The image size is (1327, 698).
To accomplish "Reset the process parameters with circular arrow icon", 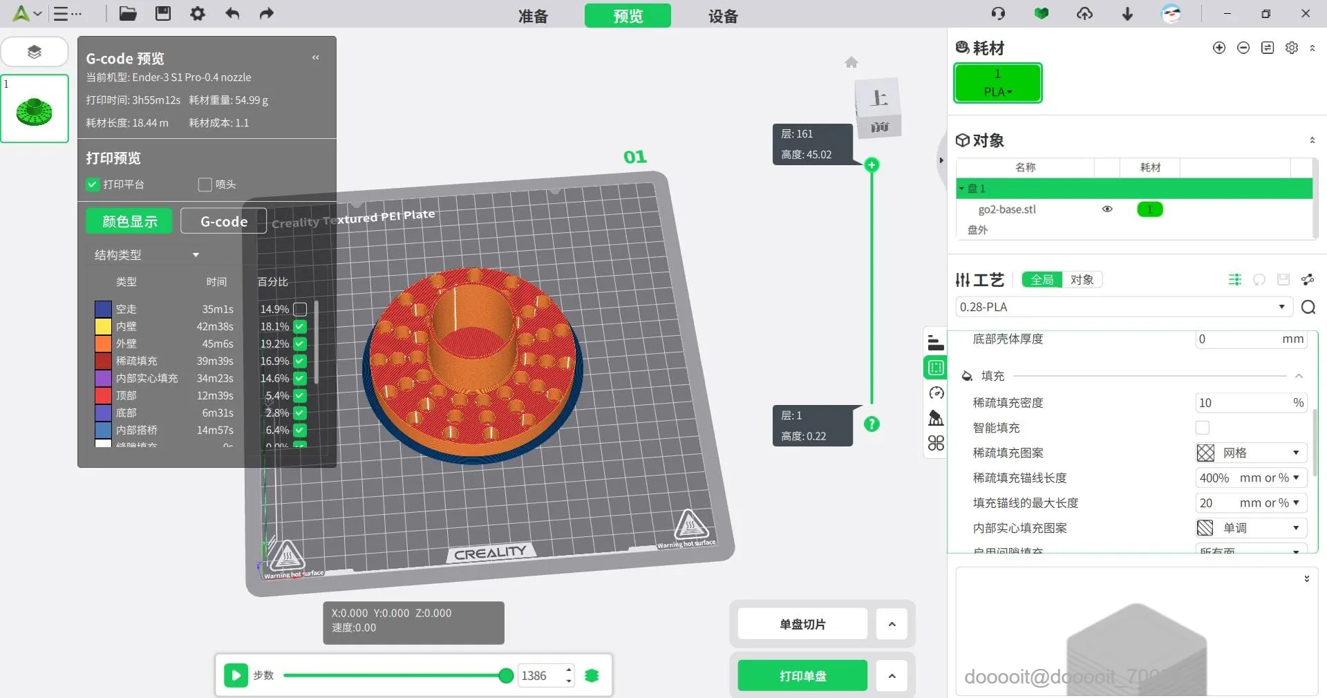I will click(x=1259, y=280).
